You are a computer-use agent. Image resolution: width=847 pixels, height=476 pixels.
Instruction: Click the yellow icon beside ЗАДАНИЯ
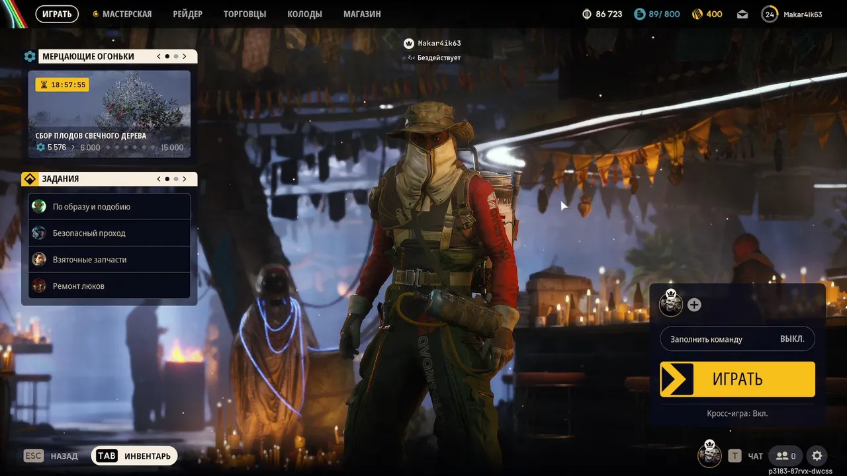[30, 179]
